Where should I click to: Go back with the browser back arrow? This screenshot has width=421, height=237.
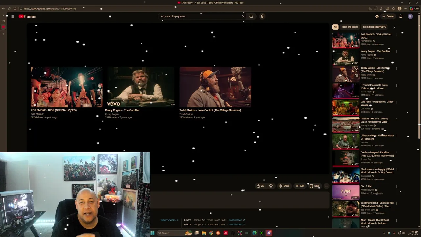click(3, 9)
